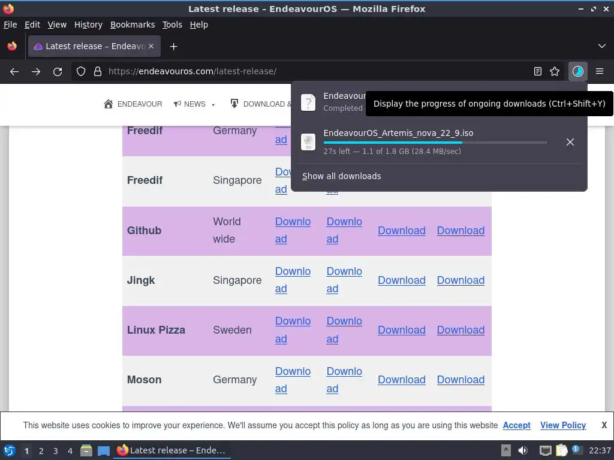614x460 pixels.
Task: Click the Firefox View icon beside tabs
Action: click(x=12, y=46)
